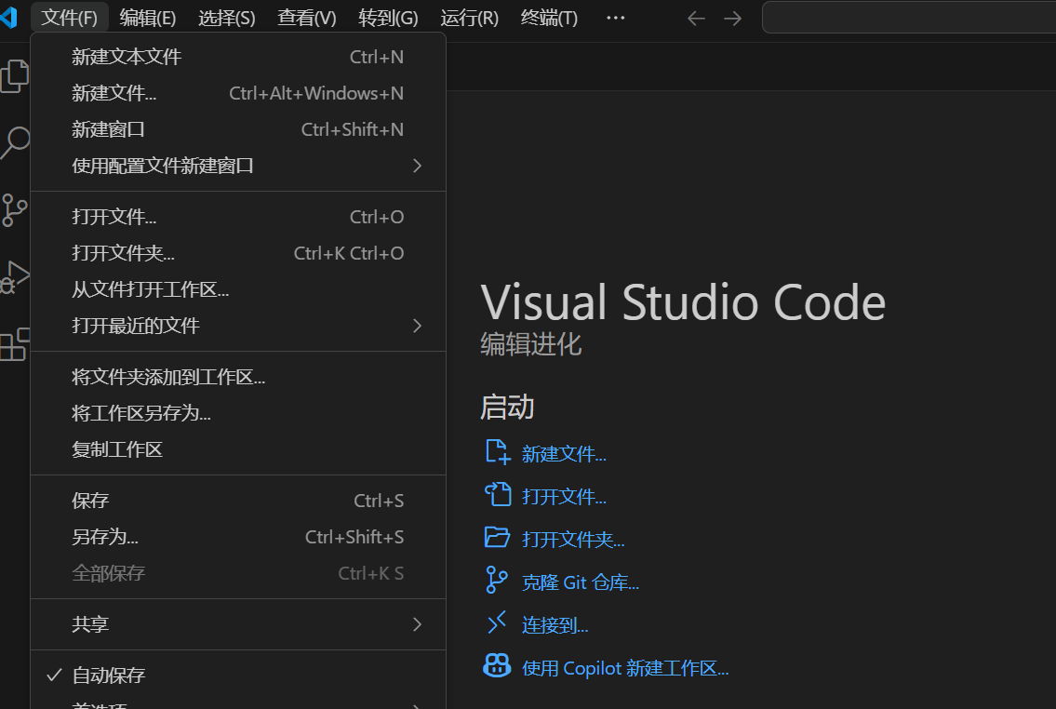The image size is (1056, 709).
Task: Open the 终端(T) menu
Action: (548, 17)
